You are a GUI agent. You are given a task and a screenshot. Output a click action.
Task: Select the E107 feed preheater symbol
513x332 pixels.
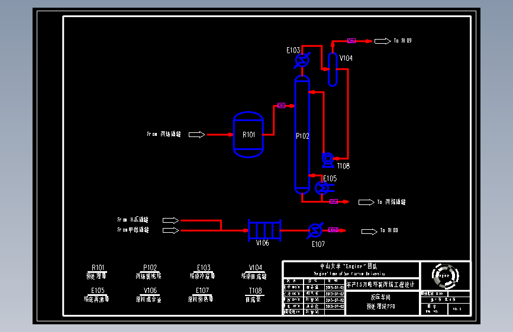coord(315,230)
